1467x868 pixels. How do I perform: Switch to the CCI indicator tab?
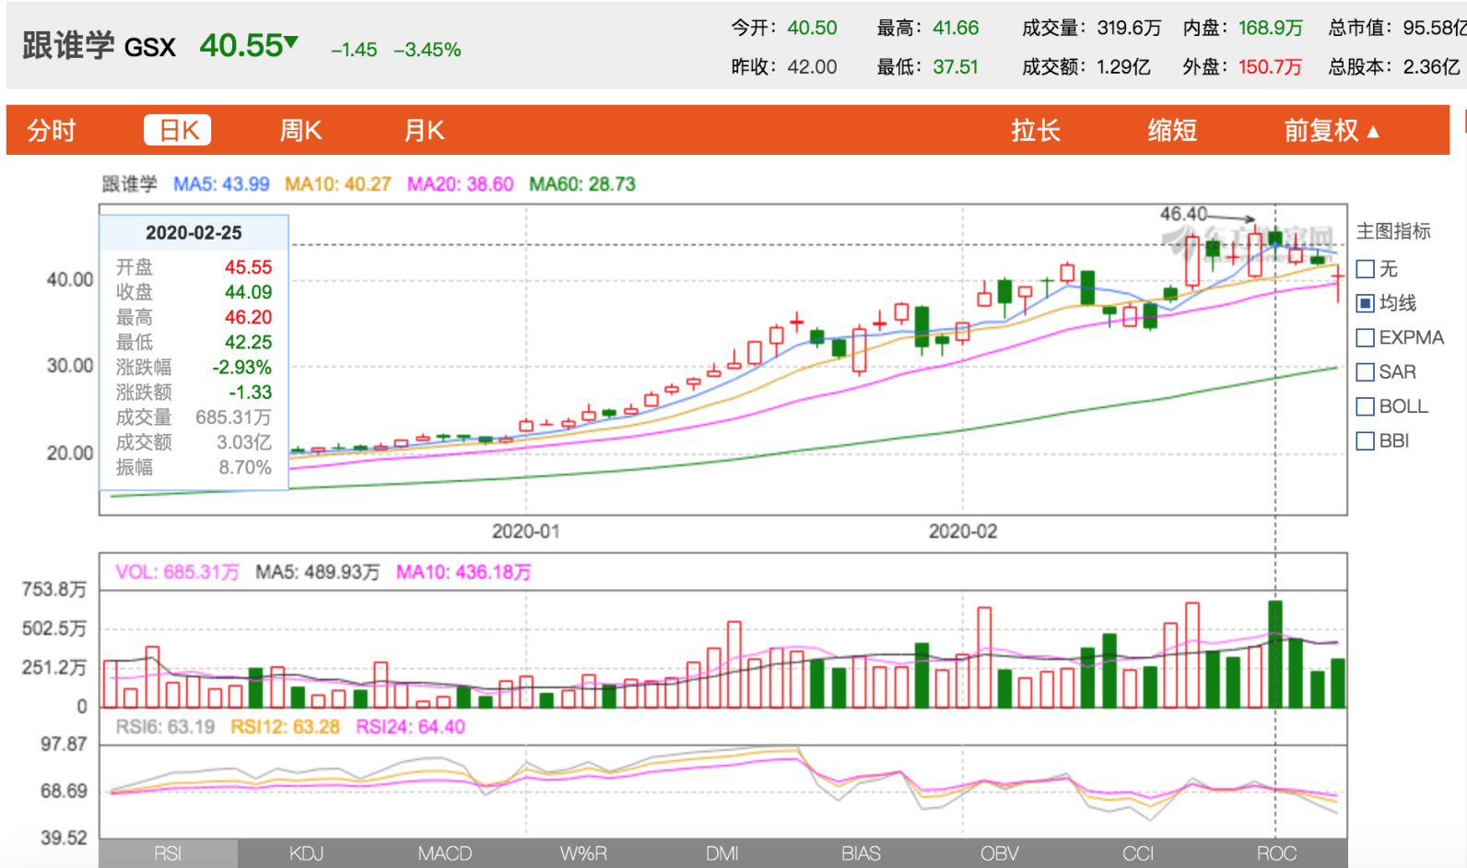[1138, 853]
